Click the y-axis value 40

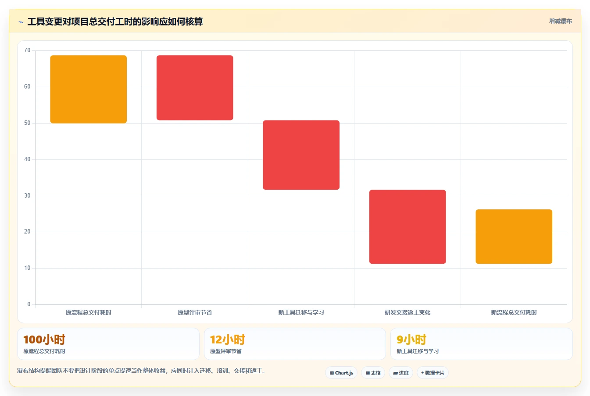pyautogui.click(x=27, y=159)
